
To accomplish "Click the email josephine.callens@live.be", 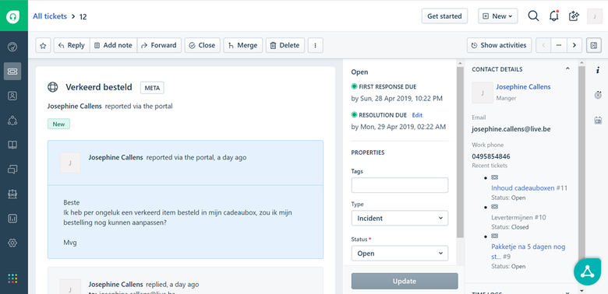I will [511, 129].
